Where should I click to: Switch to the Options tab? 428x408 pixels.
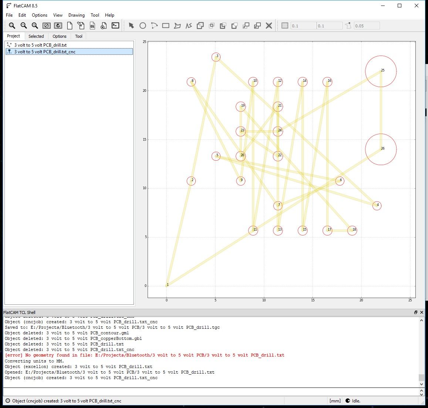pyautogui.click(x=59, y=36)
